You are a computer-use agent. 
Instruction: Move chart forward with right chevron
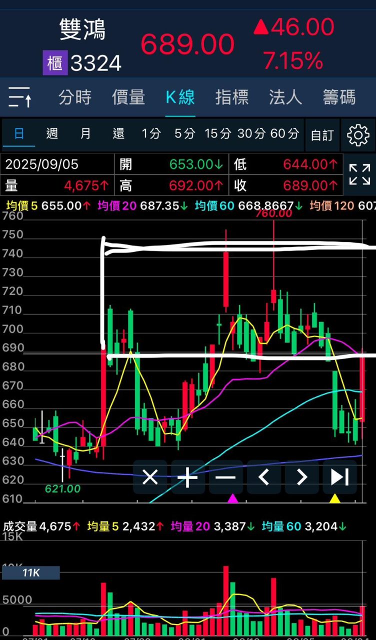pos(302,477)
